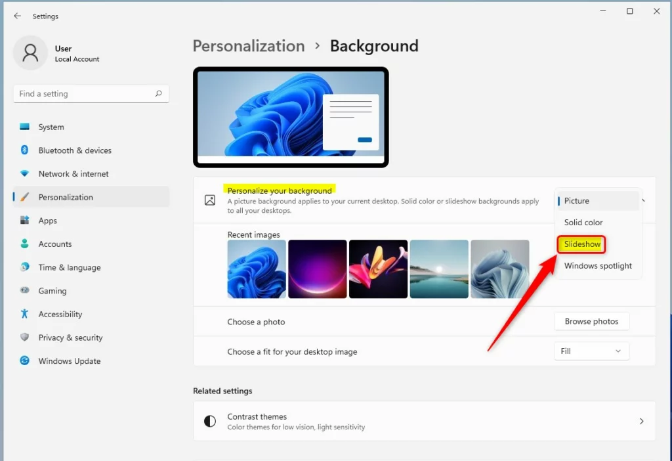
Task: Click the Accessibility figure icon
Action: 24,314
